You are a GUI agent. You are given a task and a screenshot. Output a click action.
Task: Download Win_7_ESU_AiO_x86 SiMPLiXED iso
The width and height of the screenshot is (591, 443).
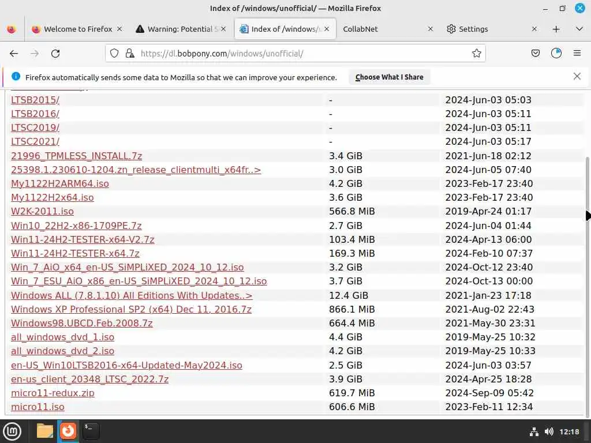pyautogui.click(x=139, y=281)
